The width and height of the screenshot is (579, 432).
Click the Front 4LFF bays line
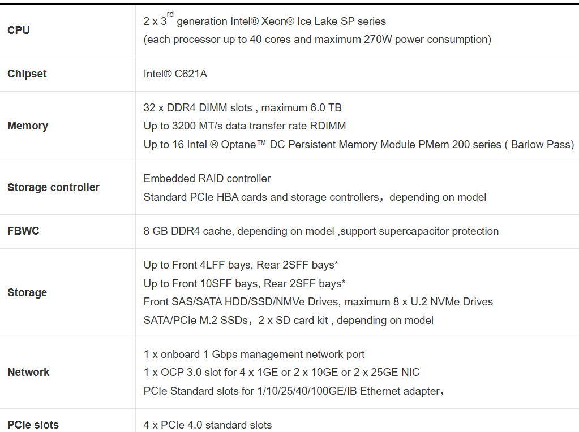coord(245,265)
